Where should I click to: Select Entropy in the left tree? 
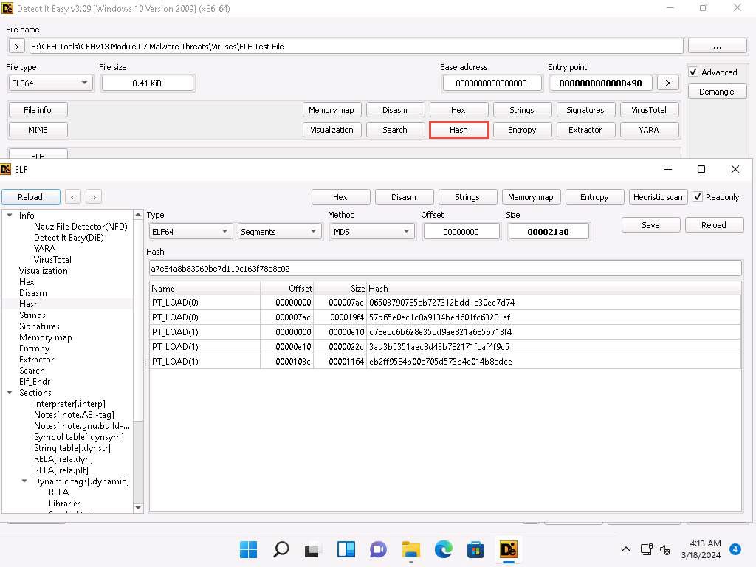coord(34,348)
